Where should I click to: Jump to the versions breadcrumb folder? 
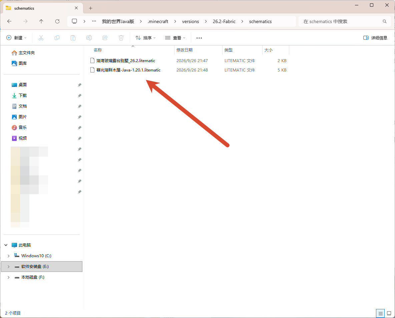[190, 21]
